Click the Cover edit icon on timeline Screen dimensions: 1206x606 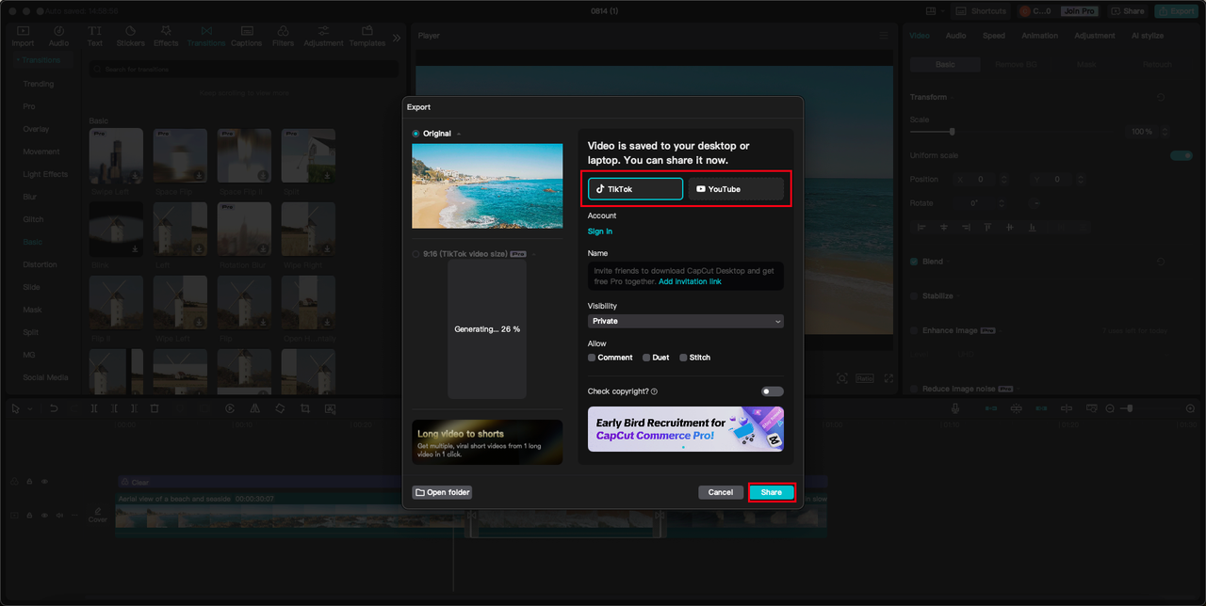(98, 514)
